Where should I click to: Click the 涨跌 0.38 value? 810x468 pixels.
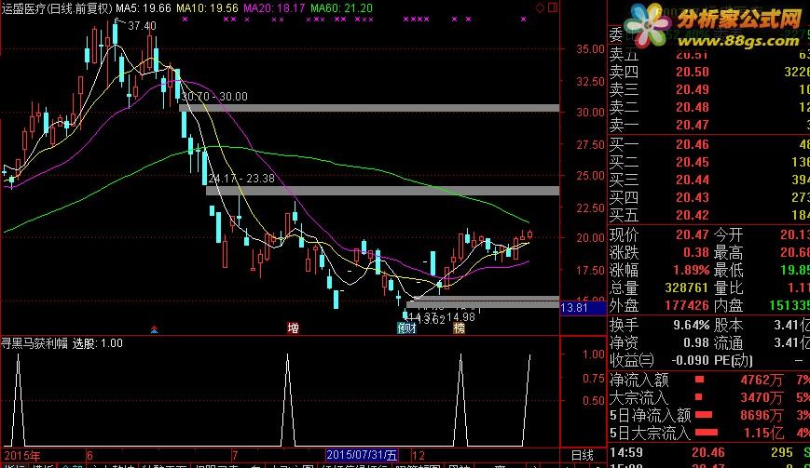(x=696, y=252)
